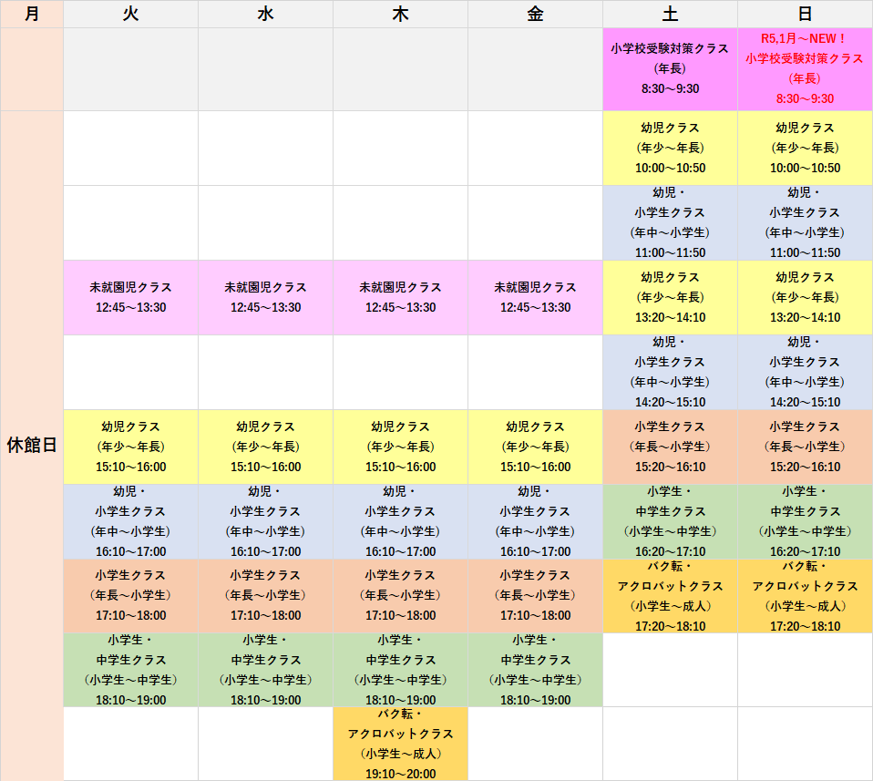Click Thursday バク転・アクロバットクラス 19:10～20:00 cell

coord(400,744)
